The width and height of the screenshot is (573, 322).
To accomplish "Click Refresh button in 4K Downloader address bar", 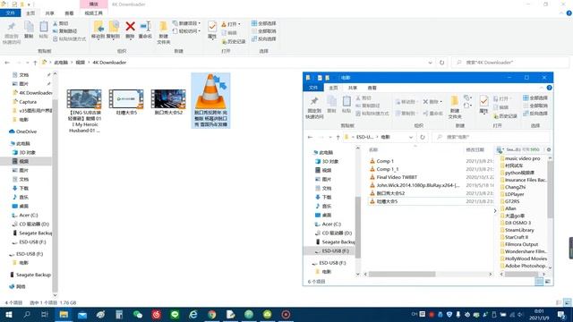I will [441, 63].
